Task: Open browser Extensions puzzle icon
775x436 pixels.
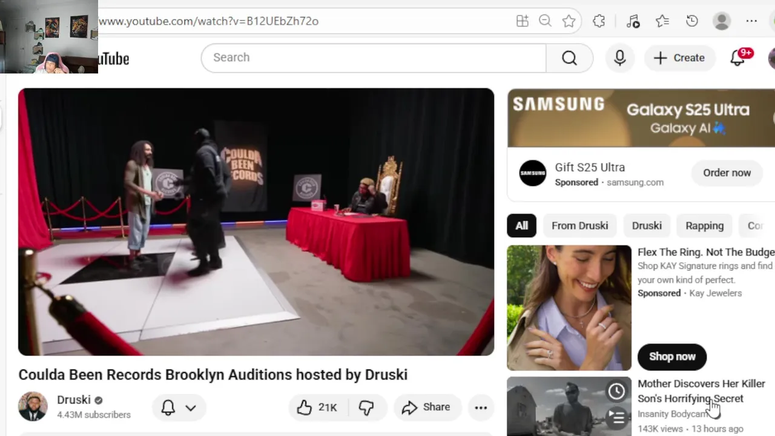Action: pos(599,21)
